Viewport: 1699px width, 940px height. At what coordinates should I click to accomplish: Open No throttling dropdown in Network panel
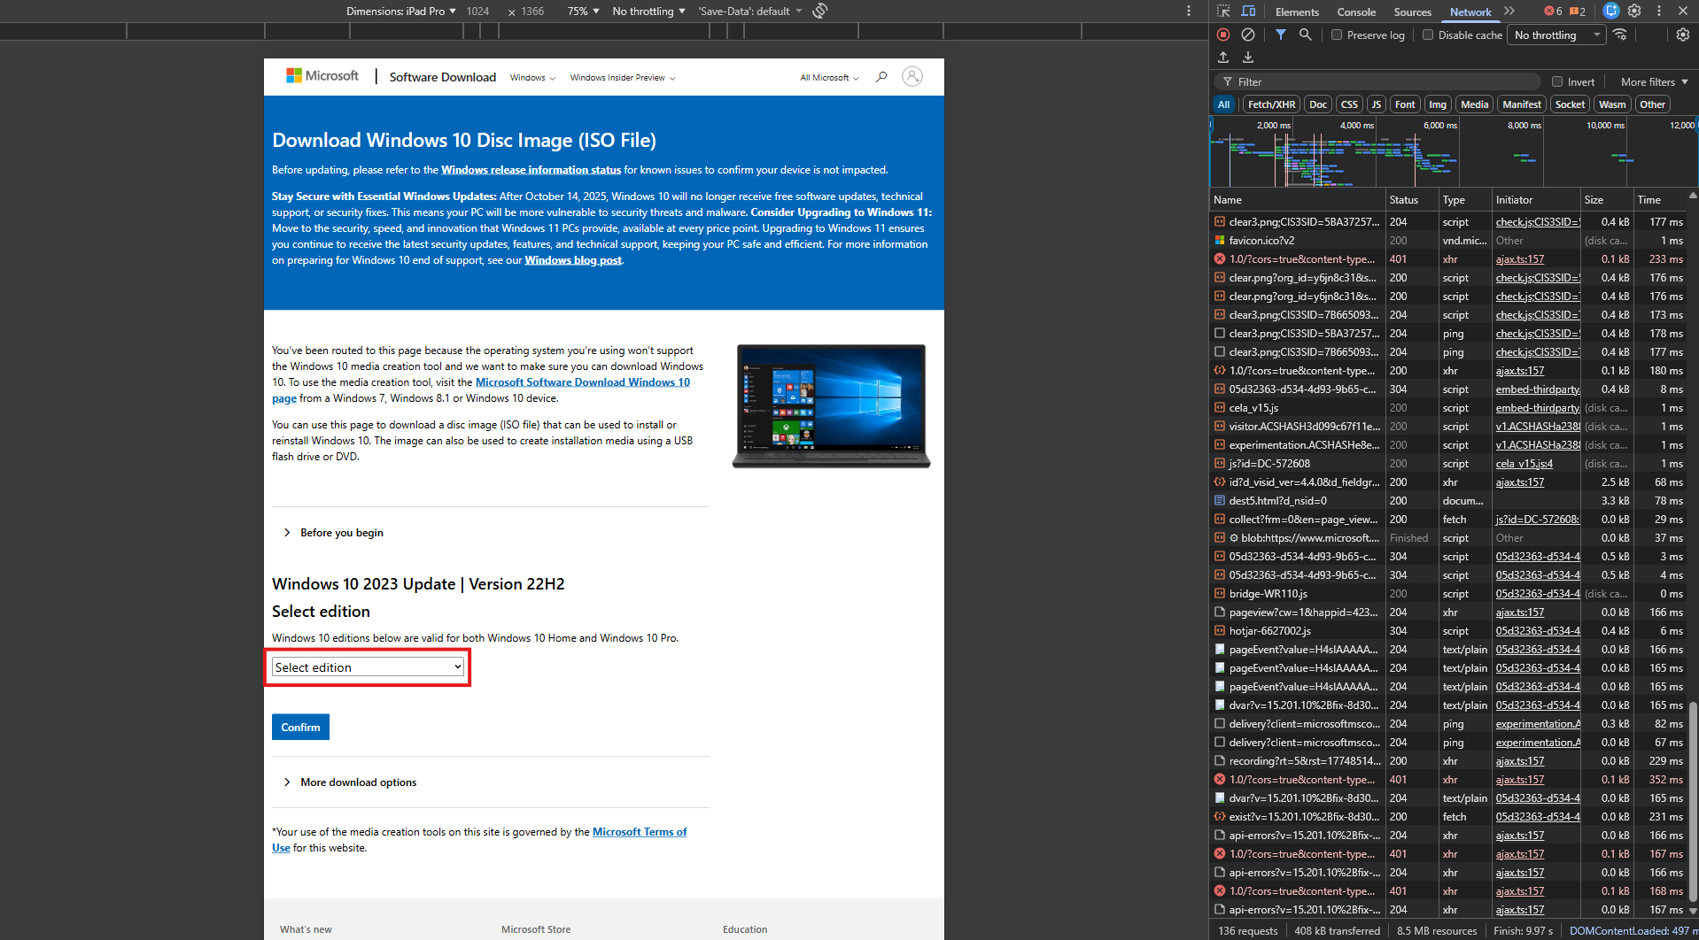tap(1558, 35)
